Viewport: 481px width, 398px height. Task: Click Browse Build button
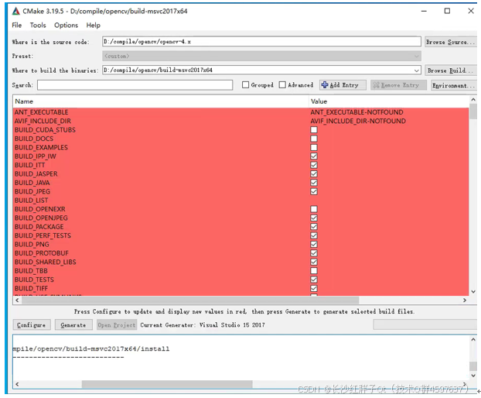point(450,70)
